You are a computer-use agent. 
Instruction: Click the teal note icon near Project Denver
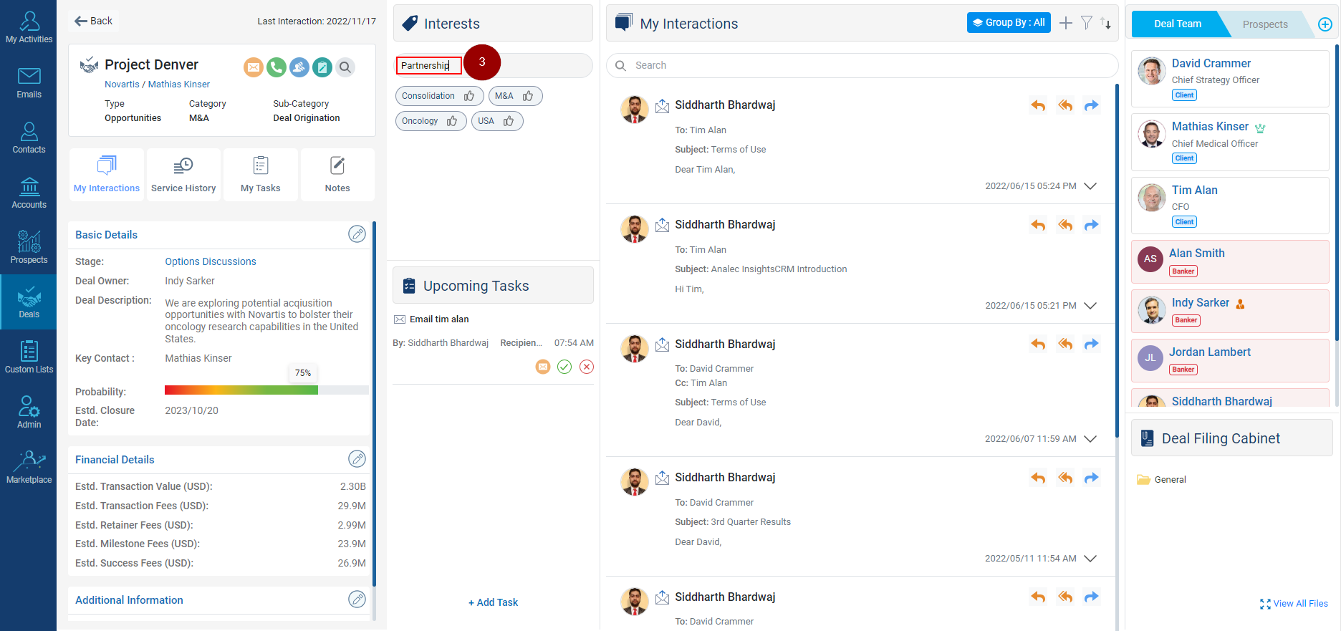(x=322, y=67)
